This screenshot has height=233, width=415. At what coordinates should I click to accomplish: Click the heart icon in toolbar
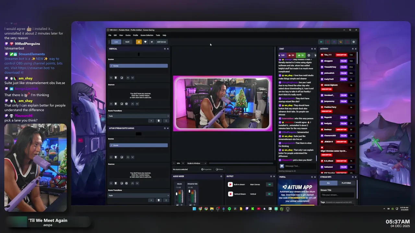[145, 42]
